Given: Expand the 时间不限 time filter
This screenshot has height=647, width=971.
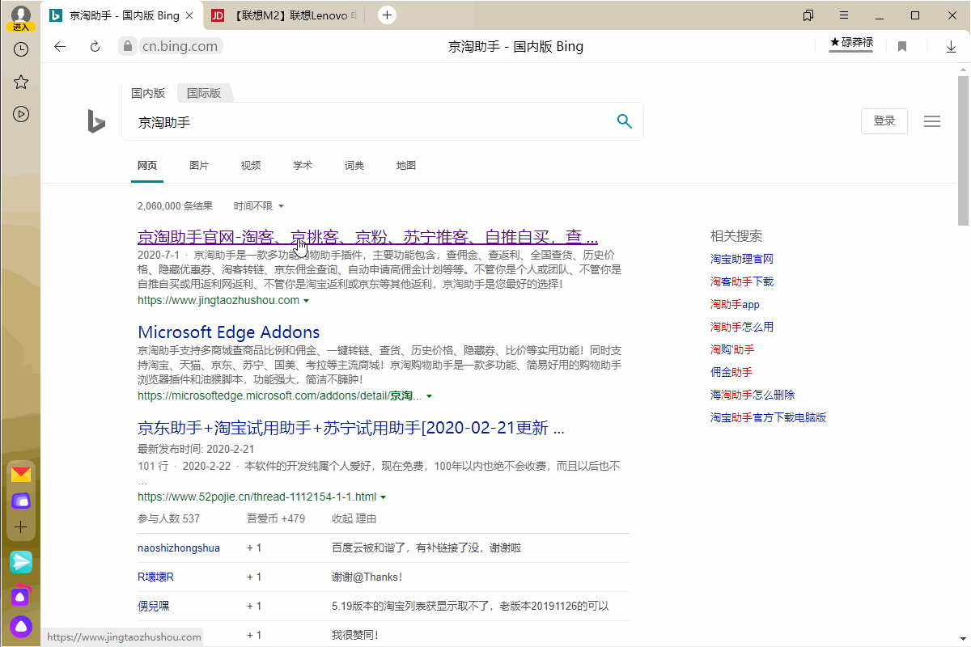Looking at the screenshot, I should pyautogui.click(x=259, y=206).
